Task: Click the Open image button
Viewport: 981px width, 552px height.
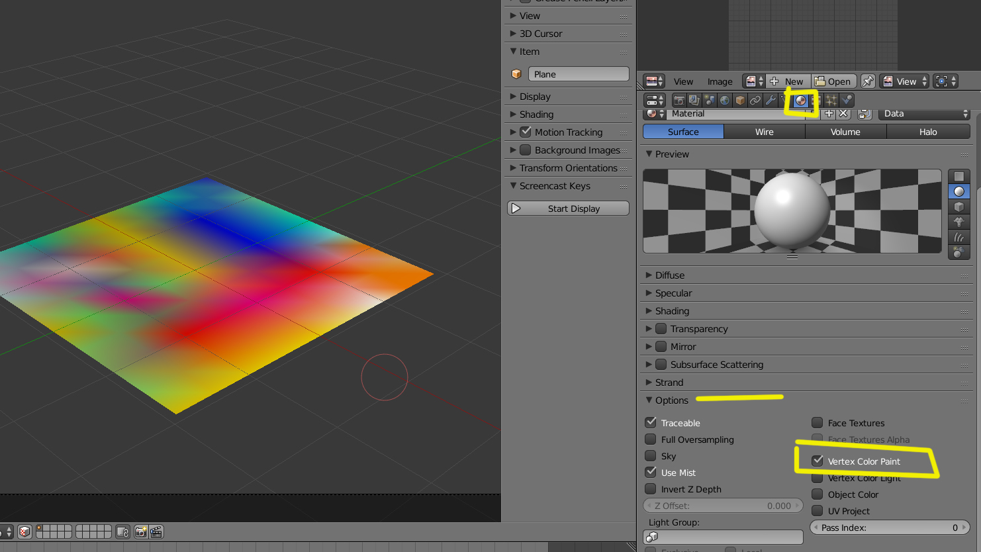Action: pos(833,81)
